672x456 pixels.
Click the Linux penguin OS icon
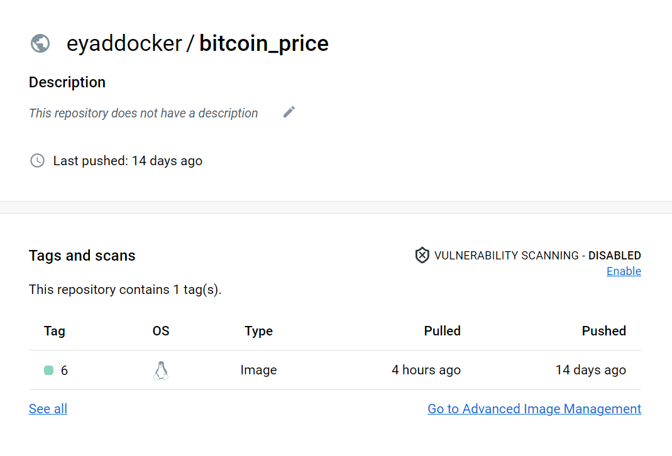pyautogui.click(x=161, y=371)
